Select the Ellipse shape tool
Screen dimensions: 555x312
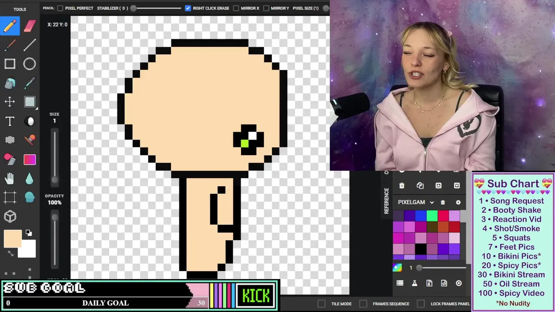(29, 64)
